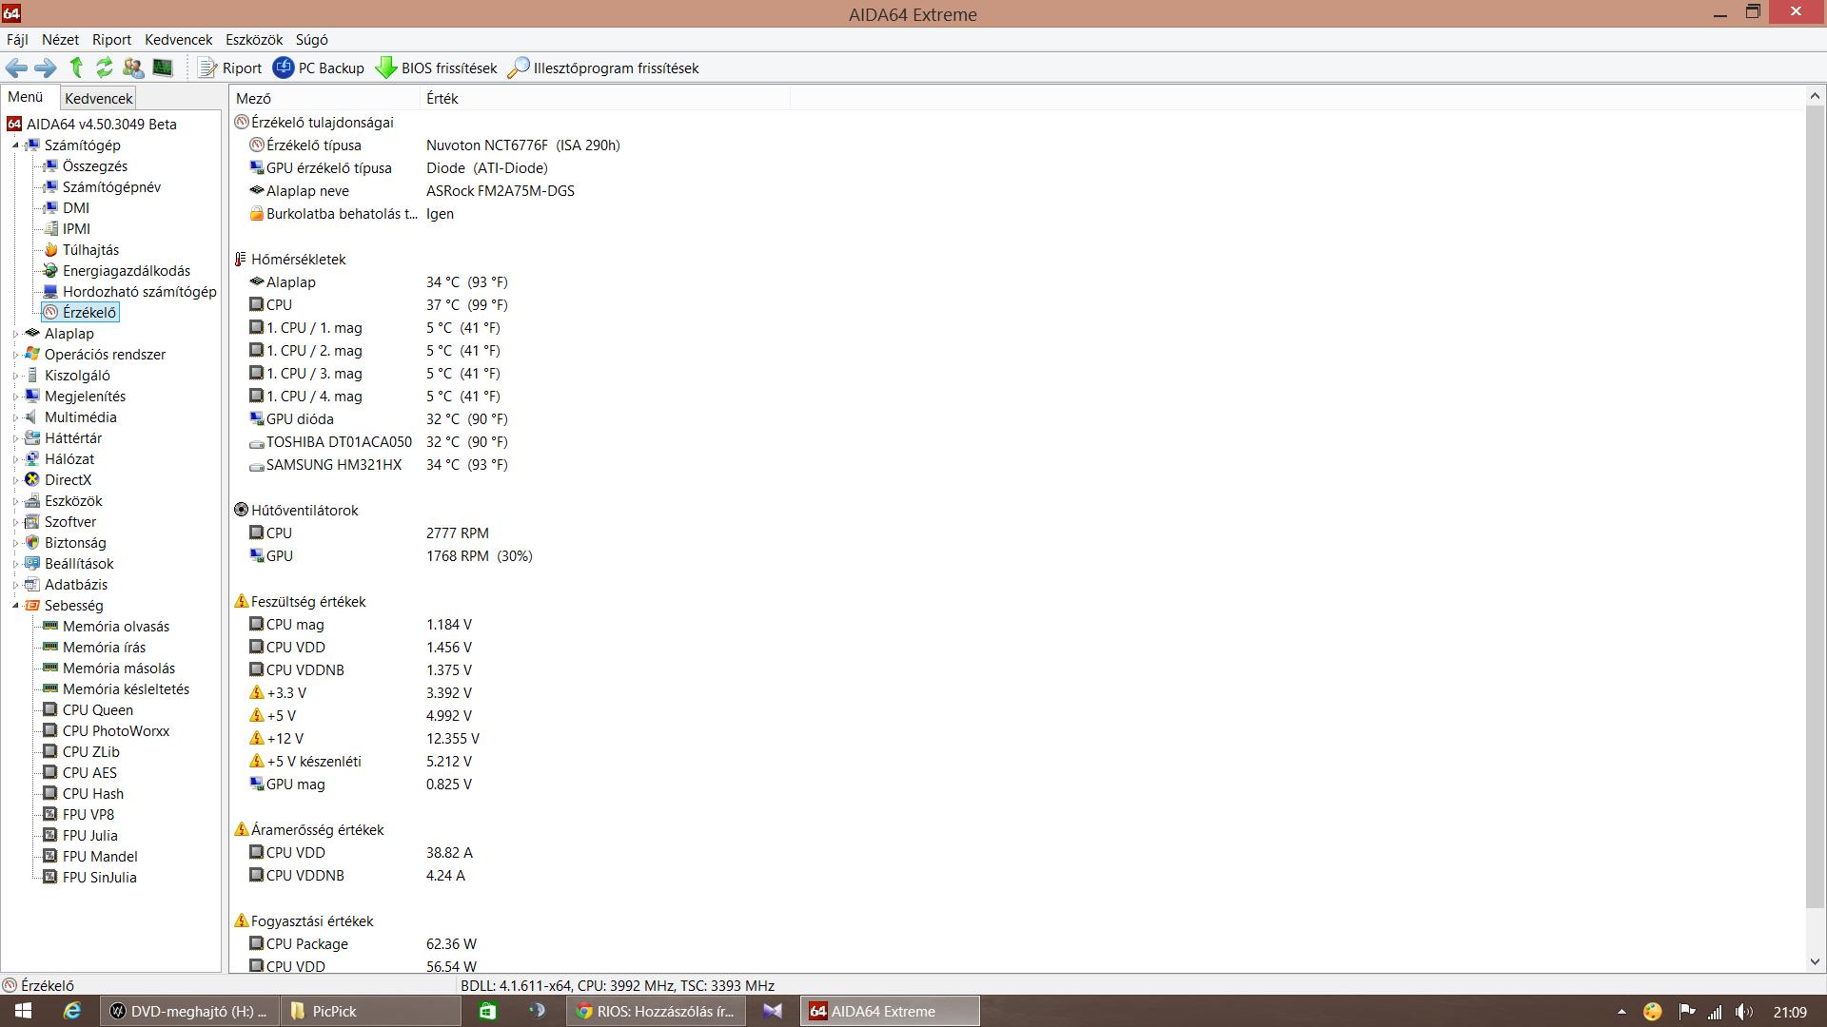Select FPU Julia benchmark
The width and height of the screenshot is (1827, 1027).
(x=90, y=836)
